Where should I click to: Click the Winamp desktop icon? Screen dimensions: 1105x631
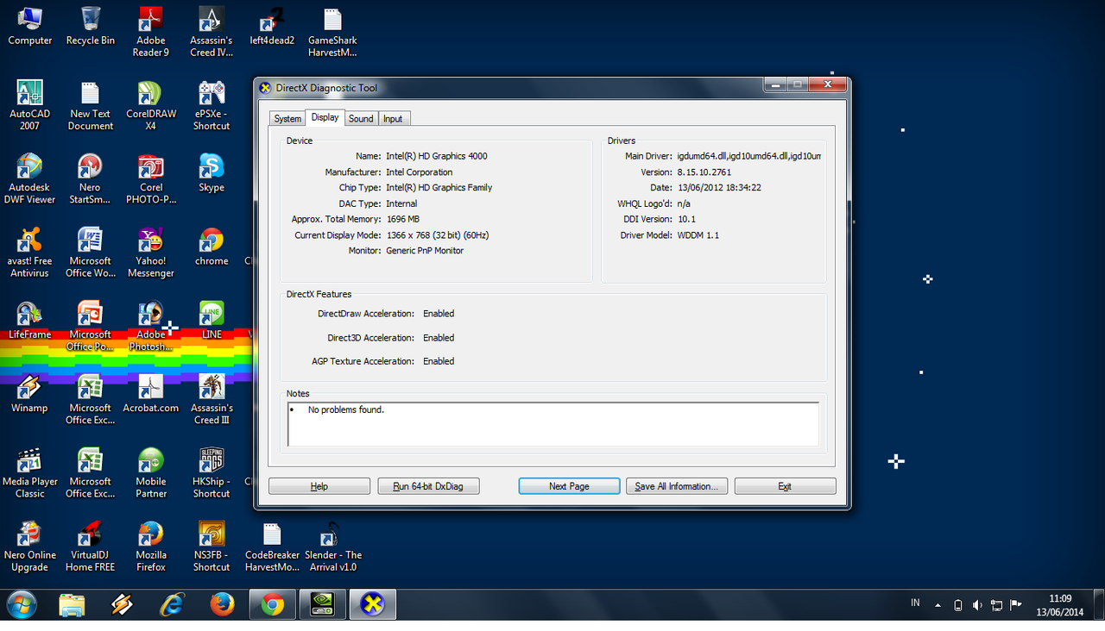pos(29,393)
